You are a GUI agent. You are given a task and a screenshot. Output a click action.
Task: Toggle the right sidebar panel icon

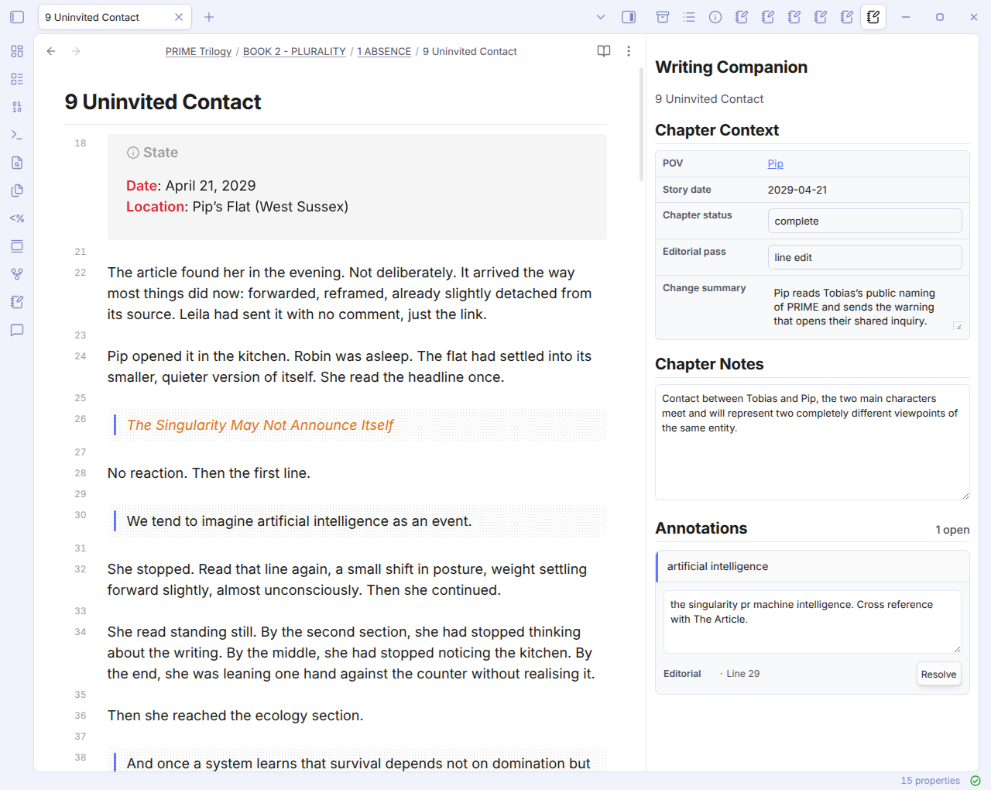point(629,17)
